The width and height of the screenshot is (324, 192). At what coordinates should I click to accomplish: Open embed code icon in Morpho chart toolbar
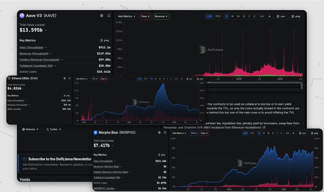point(287,133)
